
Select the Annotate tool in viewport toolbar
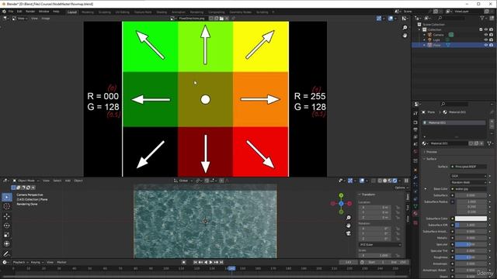[7, 253]
